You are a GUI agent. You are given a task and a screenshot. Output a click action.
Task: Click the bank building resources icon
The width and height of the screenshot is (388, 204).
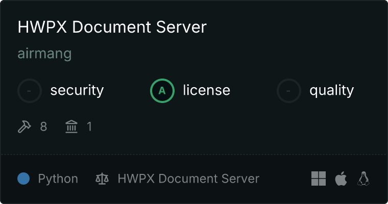point(71,126)
